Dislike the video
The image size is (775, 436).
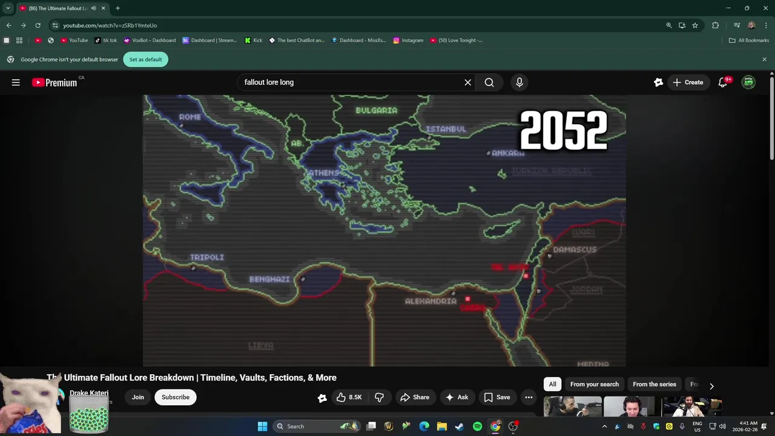pyautogui.click(x=379, y=397)
